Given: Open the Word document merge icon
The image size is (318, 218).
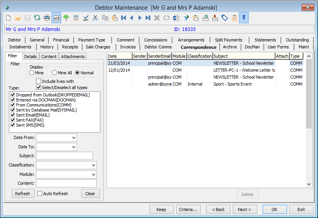Looking at the screenshot, I should (x=176, y=18).
